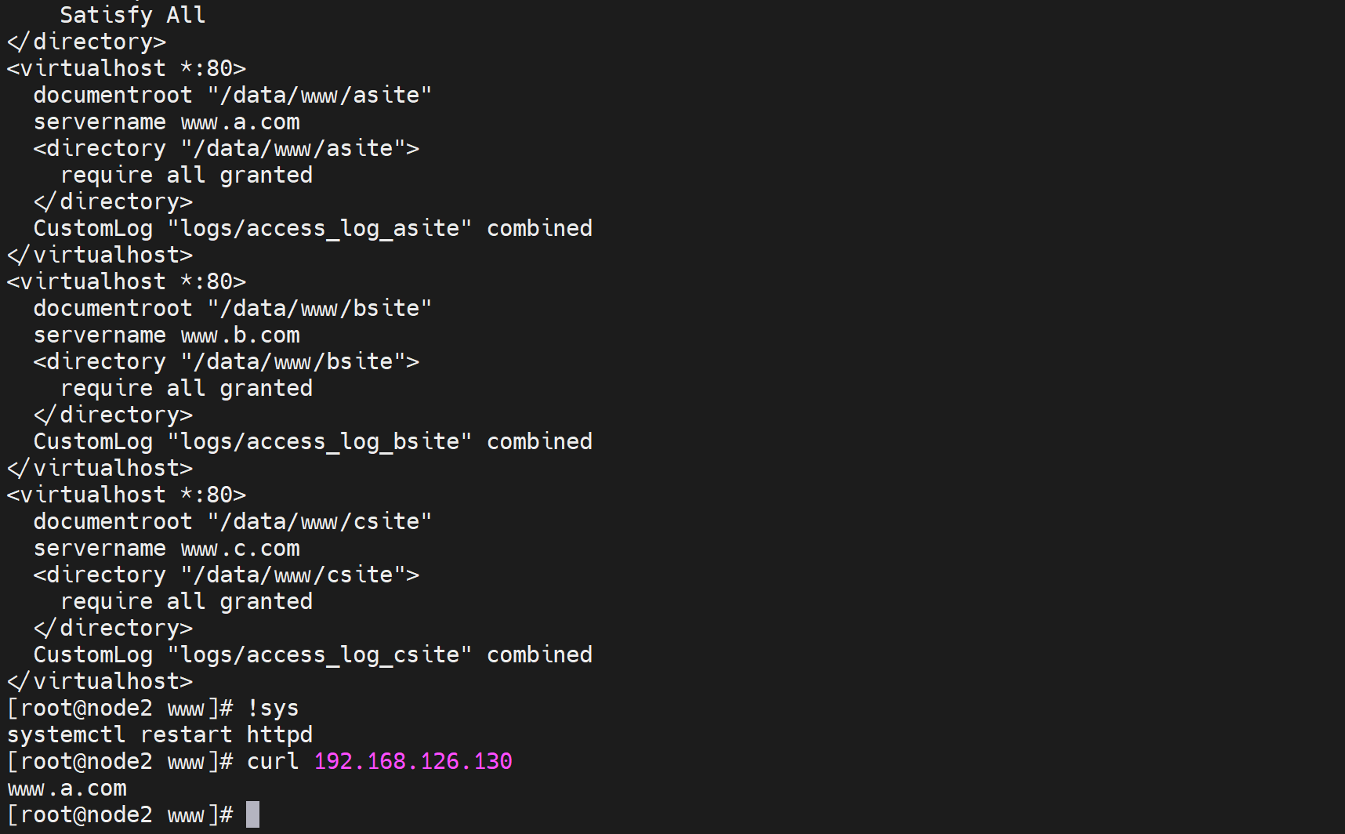Click the opening directory tag for csite
Screen dimensions: 1345x834
coord(226,575)
